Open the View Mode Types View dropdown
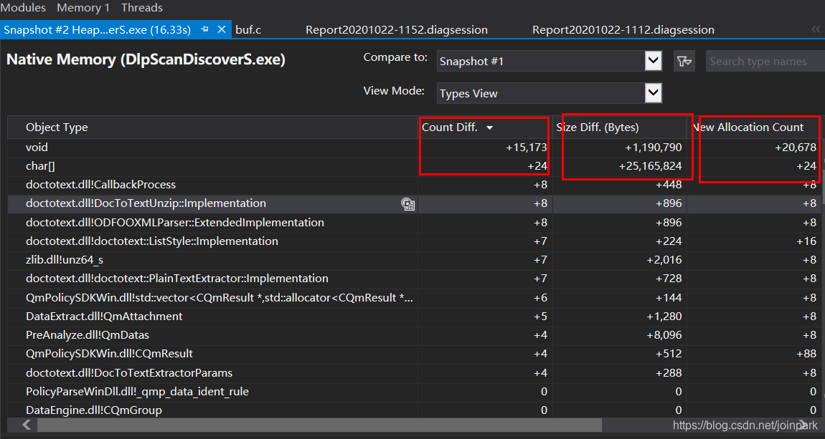The width and height of the screenshot is (825, 439). point(653,94)
